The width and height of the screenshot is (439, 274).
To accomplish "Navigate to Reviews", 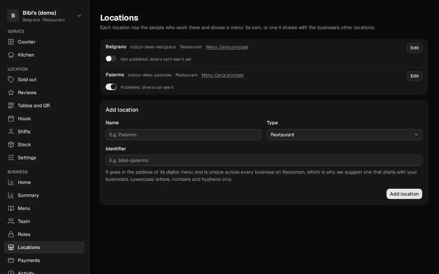I will click(x=45, y=92).
